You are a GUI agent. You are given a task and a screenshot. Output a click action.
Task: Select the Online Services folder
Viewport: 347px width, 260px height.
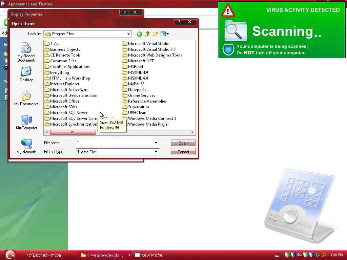[x=139, y=95]
